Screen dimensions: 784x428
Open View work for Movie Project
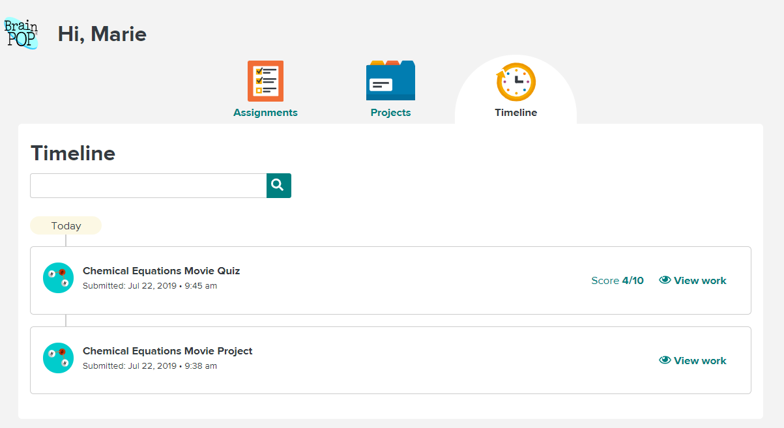(699, 361)
